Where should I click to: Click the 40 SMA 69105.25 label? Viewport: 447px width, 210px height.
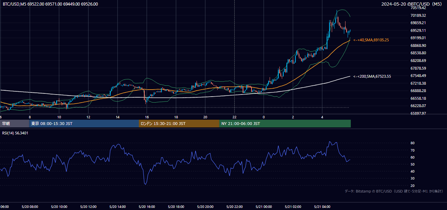(371, 40)
